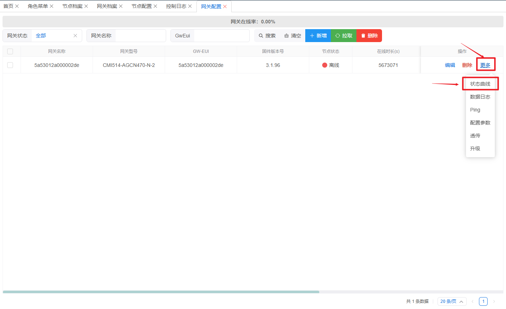Expand the 更多 actions dropdown
The height and width of the screenshot is (309, 506).
pos(485,65)
